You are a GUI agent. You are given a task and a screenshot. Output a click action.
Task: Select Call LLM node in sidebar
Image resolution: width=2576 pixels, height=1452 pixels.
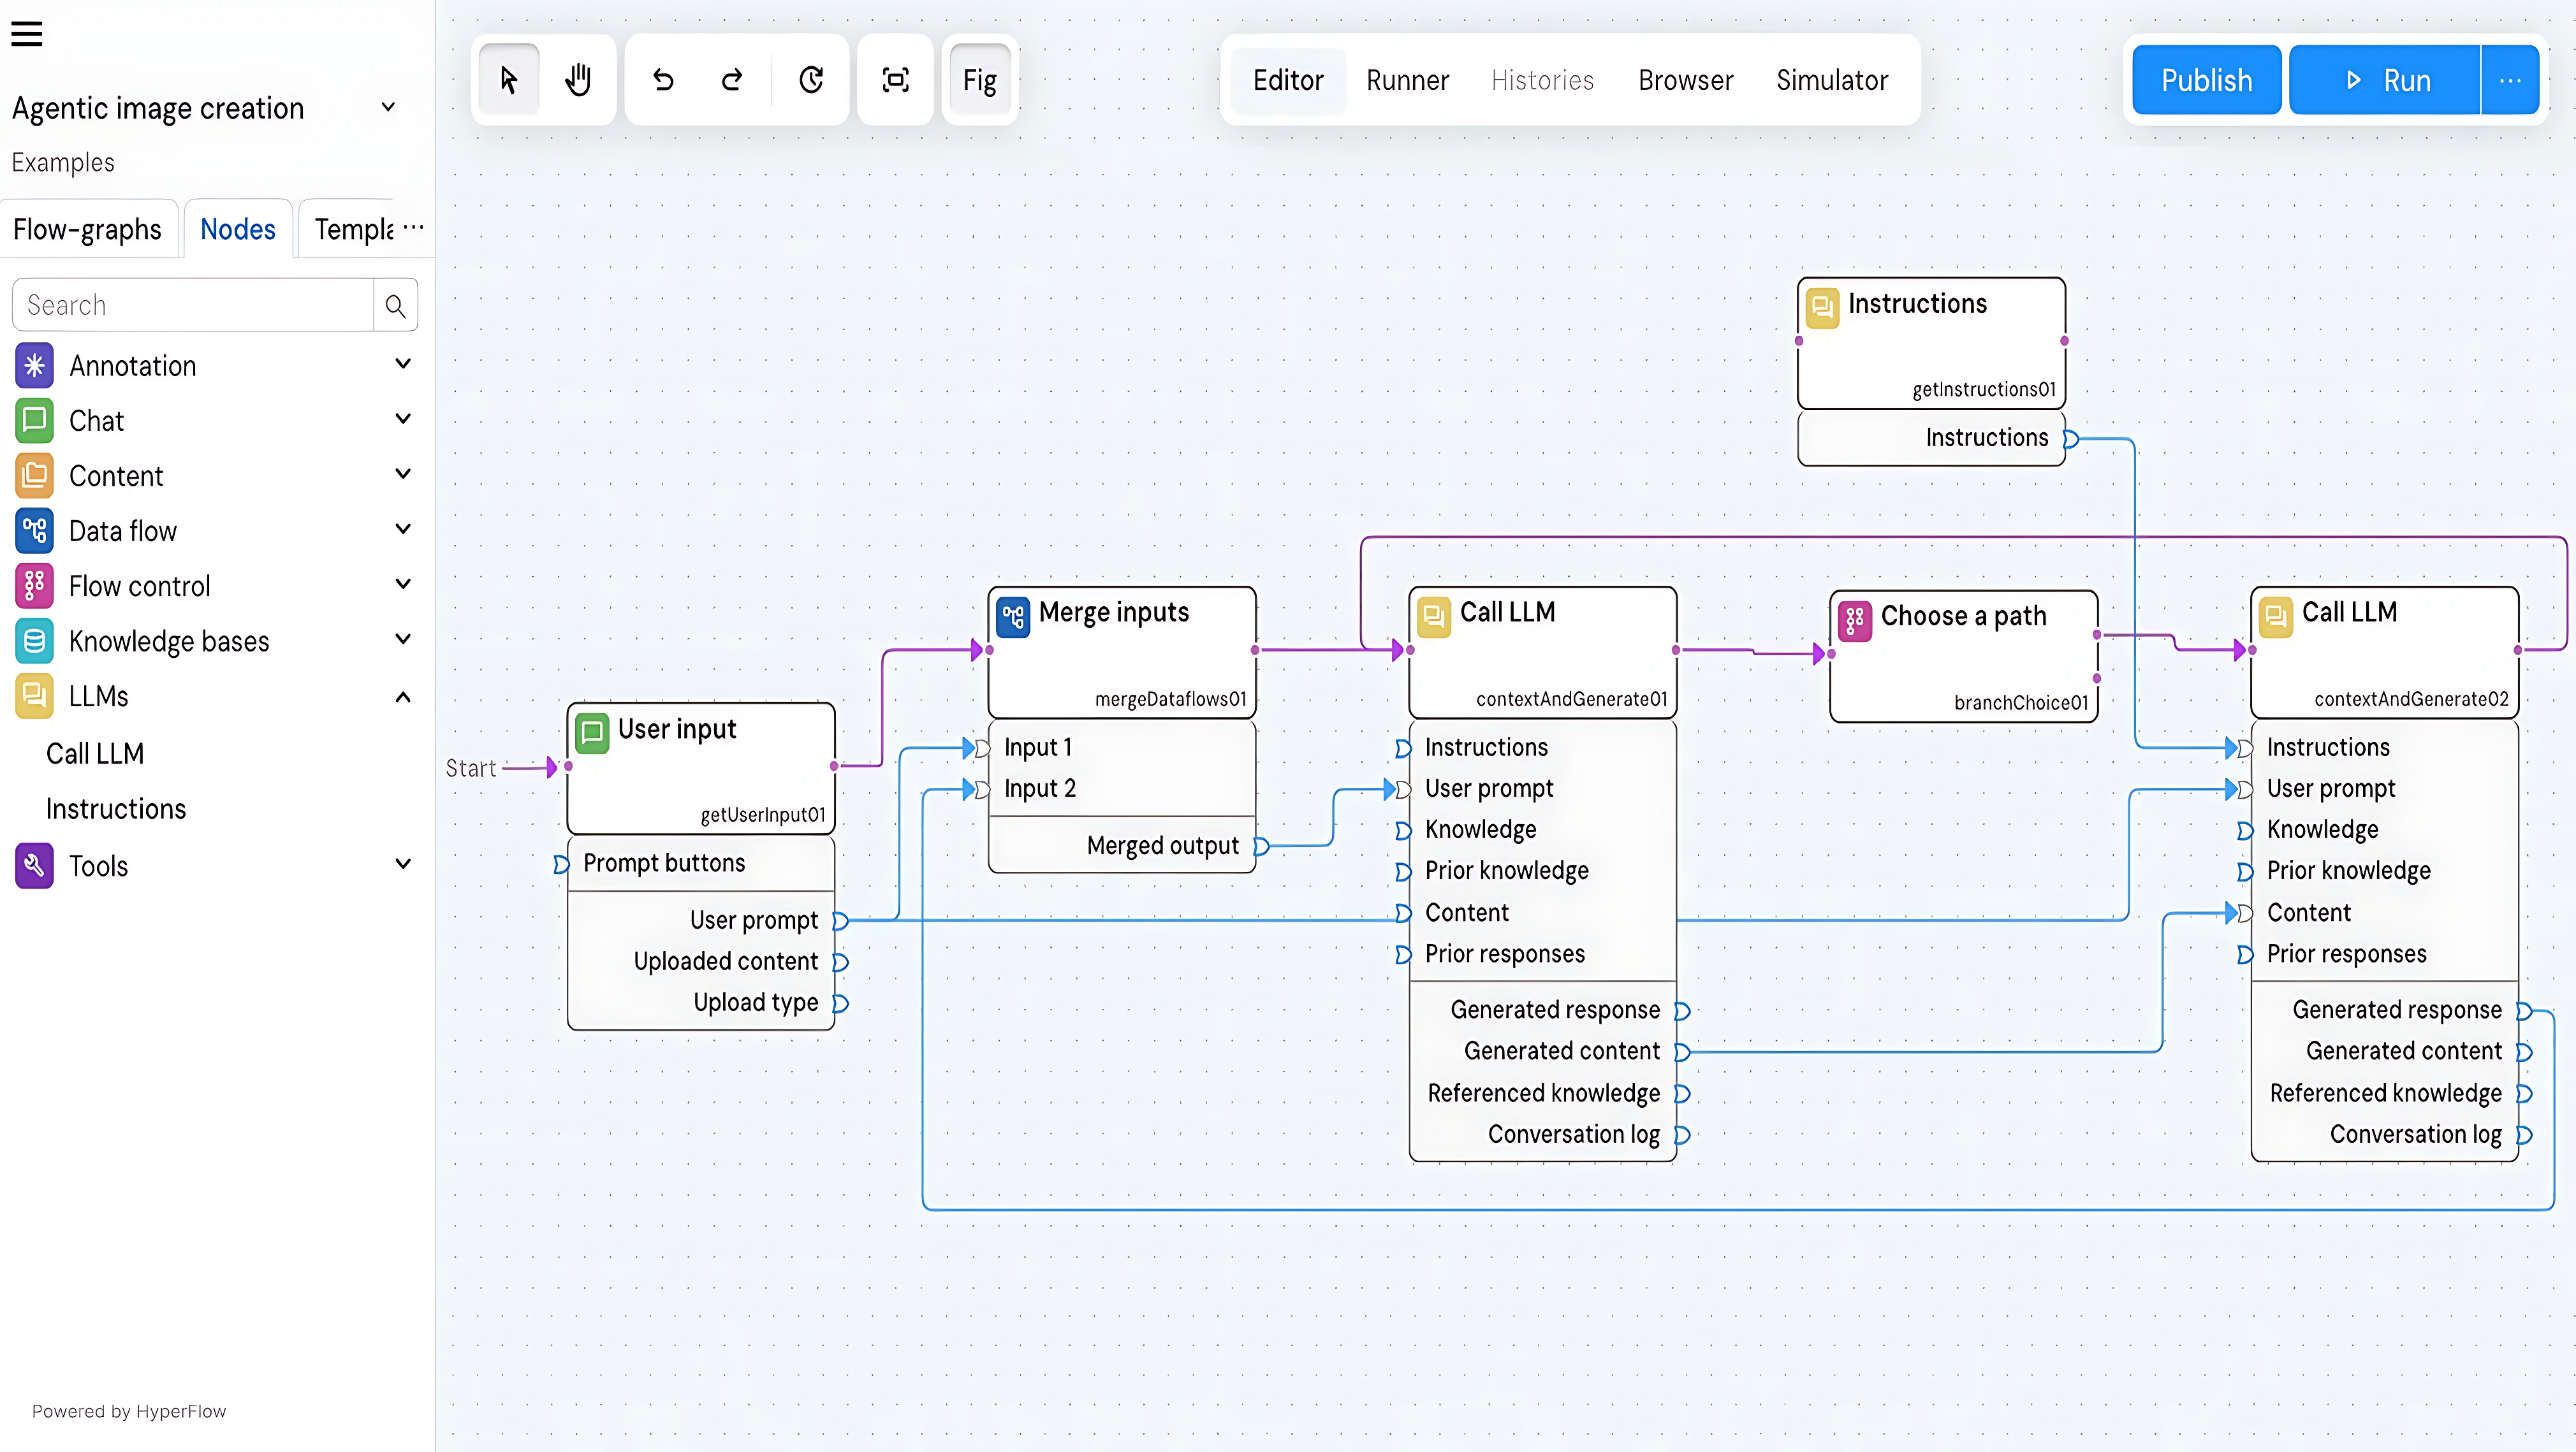point(95,753)
